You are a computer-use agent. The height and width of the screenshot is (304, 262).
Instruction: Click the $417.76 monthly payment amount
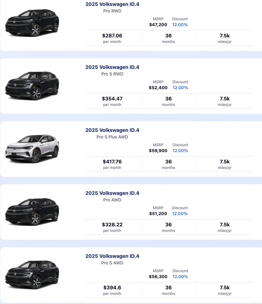pos(112,162)
